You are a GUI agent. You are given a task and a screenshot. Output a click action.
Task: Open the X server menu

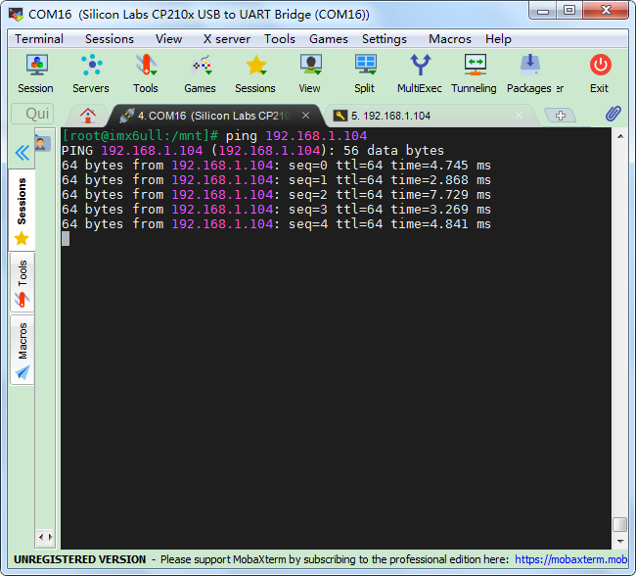(227, 39)
